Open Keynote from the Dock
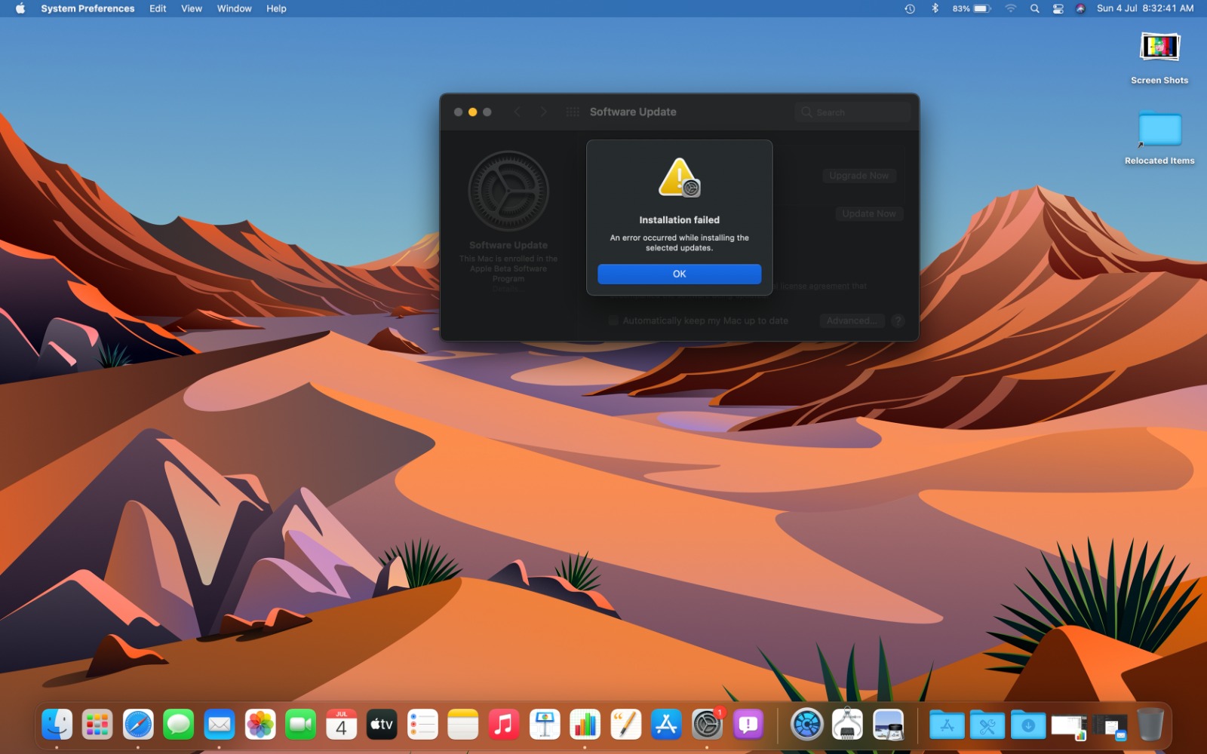This screenshot has width=1207, height=754. (545, 725)
